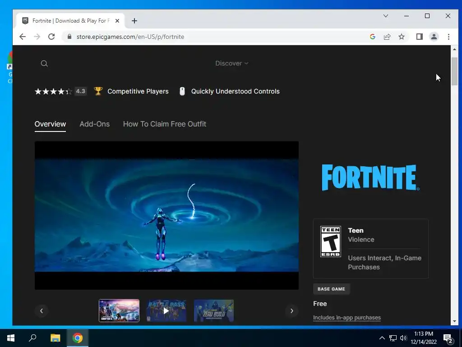Open the tab search chevron in title bar
Image resolution: width=462 pixels, height=347 pixels.
click(386, 16)
